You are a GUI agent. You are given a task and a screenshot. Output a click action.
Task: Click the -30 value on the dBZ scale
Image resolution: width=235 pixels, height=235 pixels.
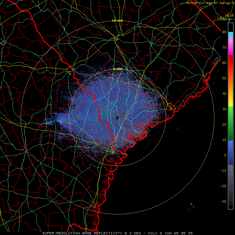coord(223,201)
